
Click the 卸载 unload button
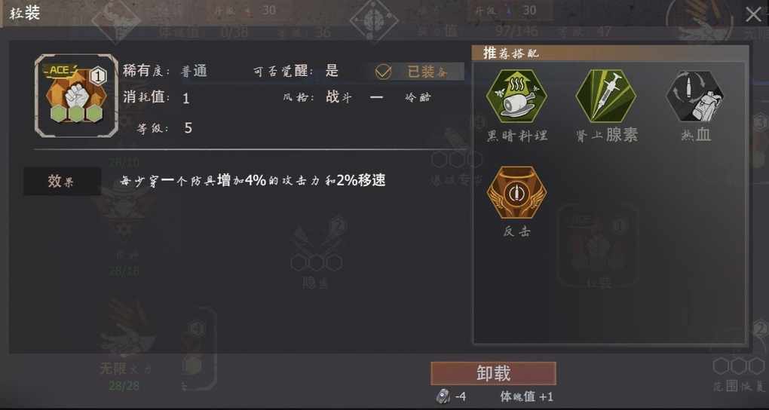[x=493, y=374]
